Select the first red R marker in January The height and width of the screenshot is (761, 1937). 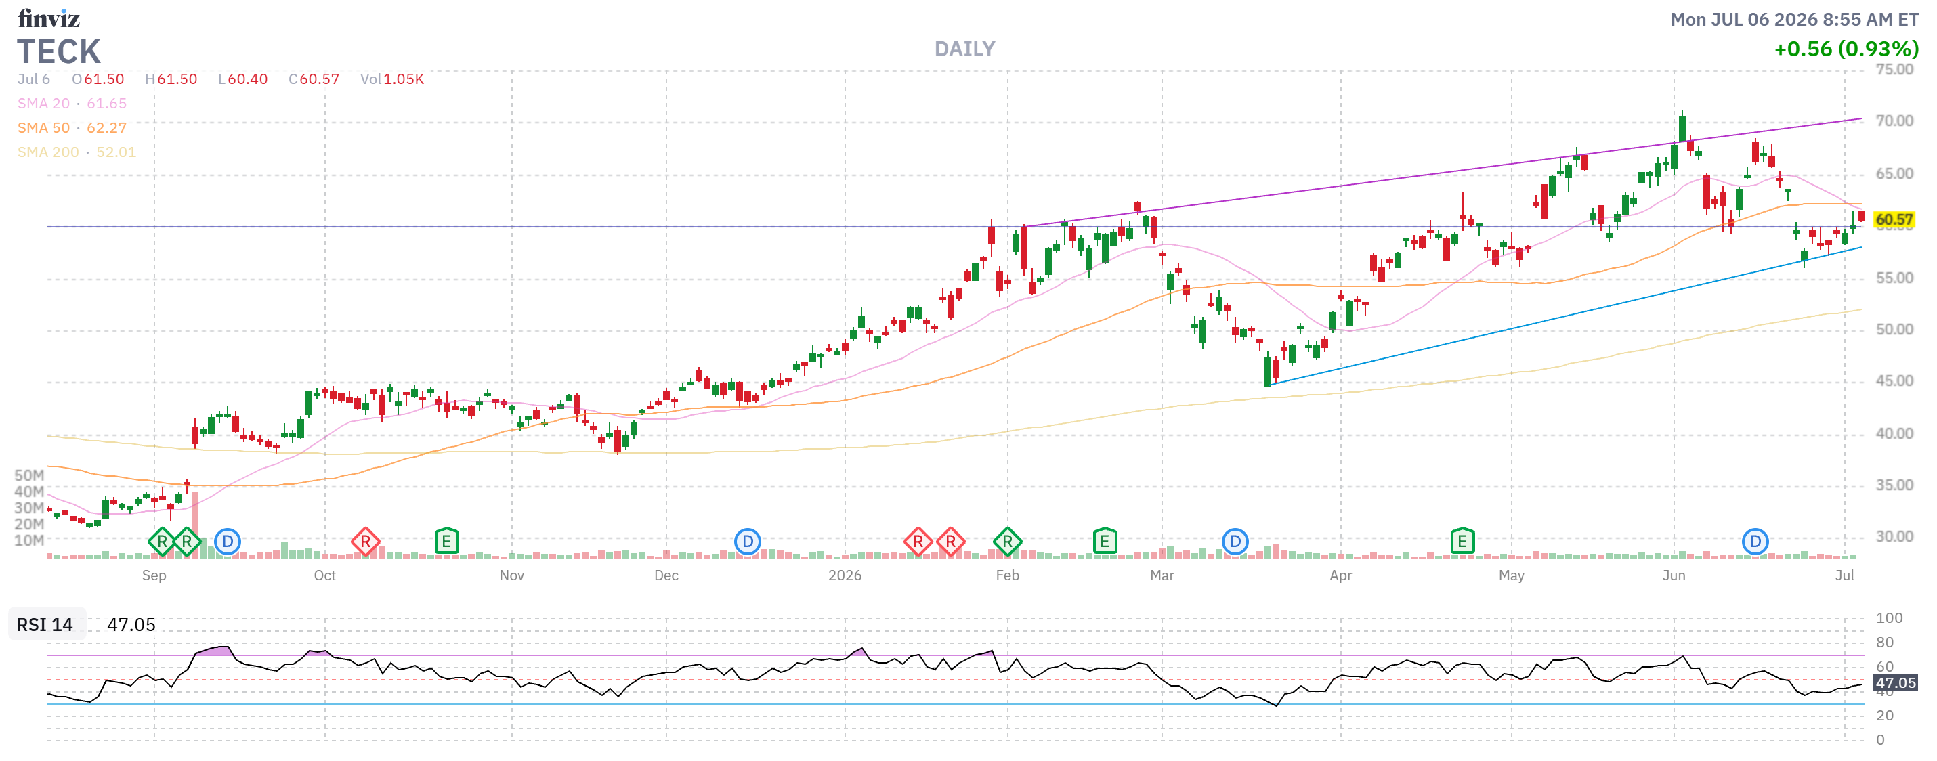click(918, 542)
